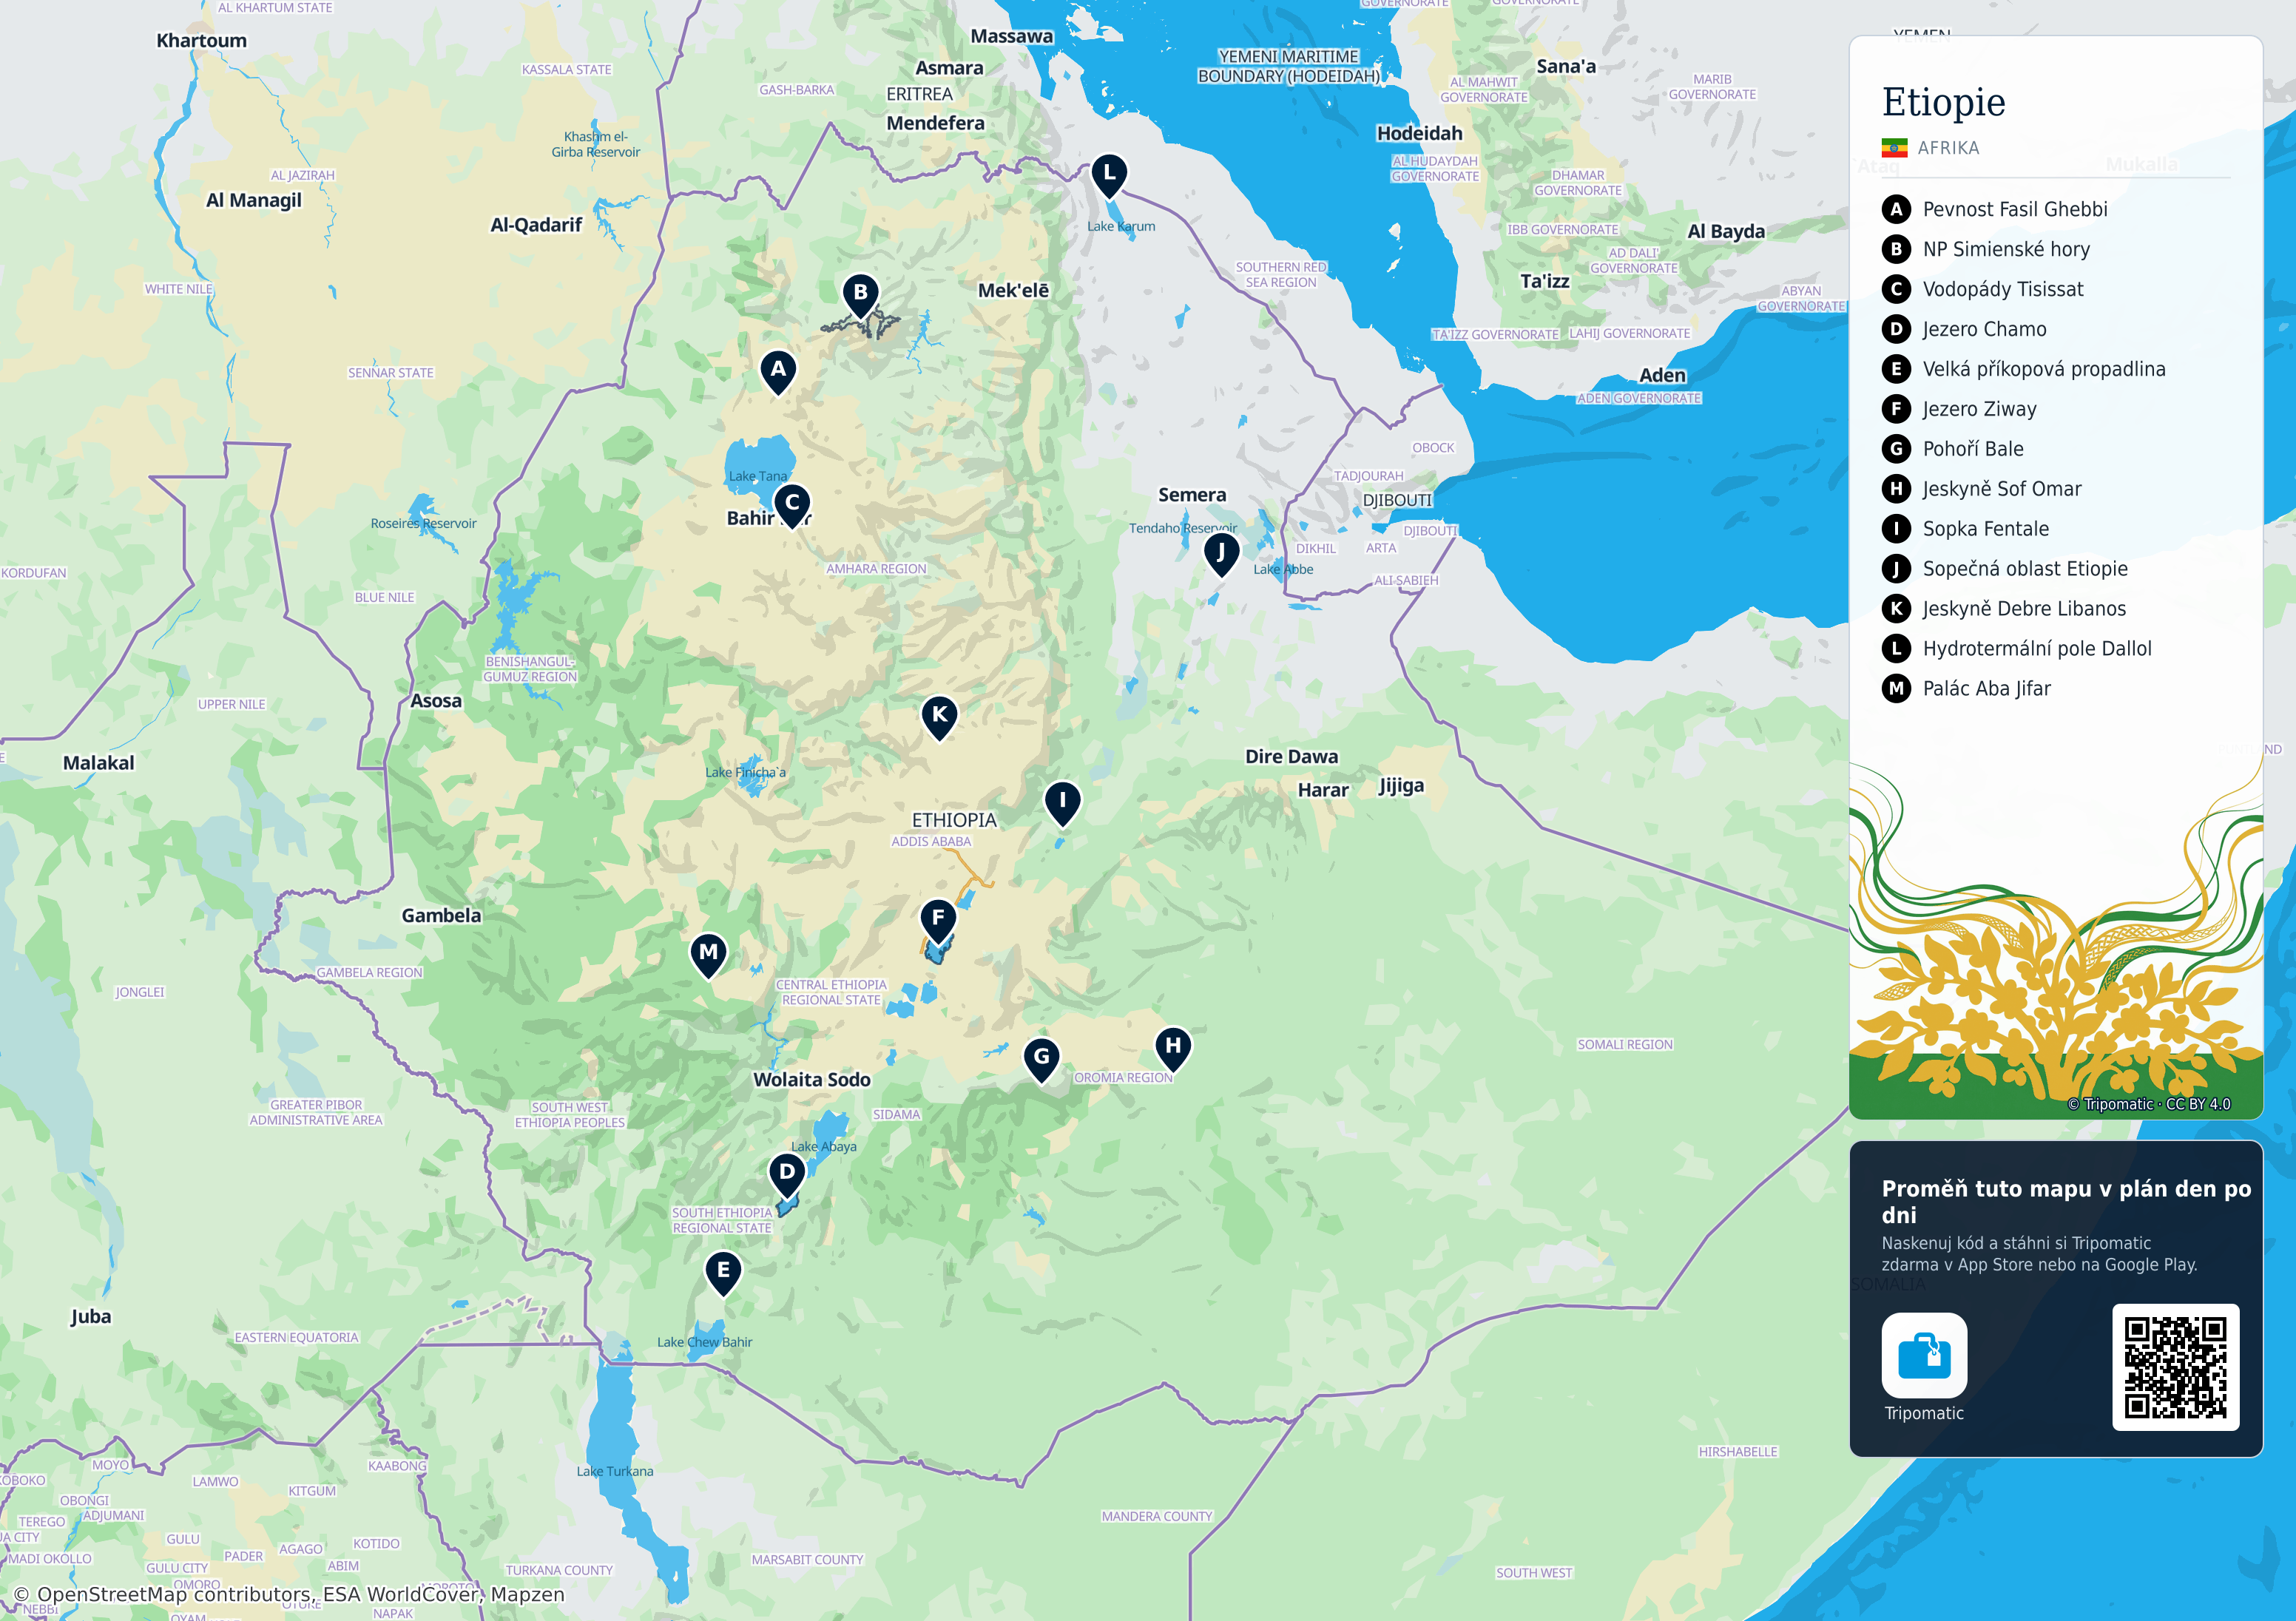Select Sopka Fentale in the list

pyautogui.click(x=1986, y=529)
